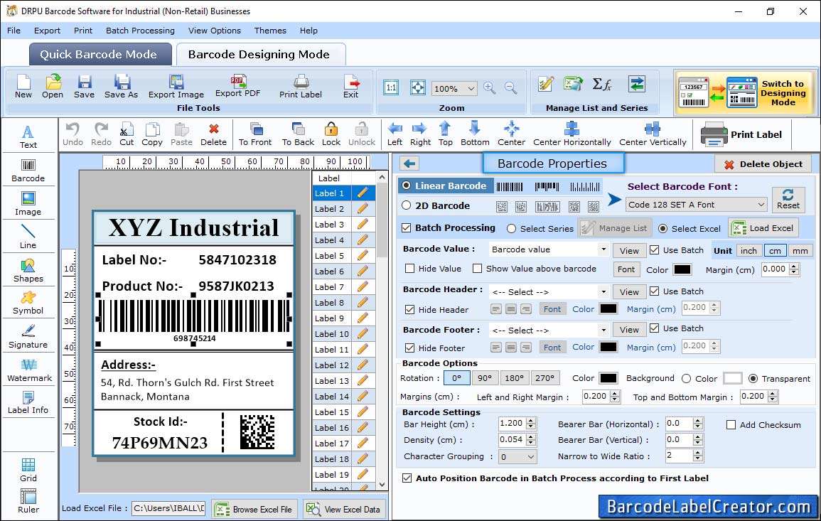
Task: Delete the selected object via toolbar
Action: pyautogui.click(x=214, y=134)
